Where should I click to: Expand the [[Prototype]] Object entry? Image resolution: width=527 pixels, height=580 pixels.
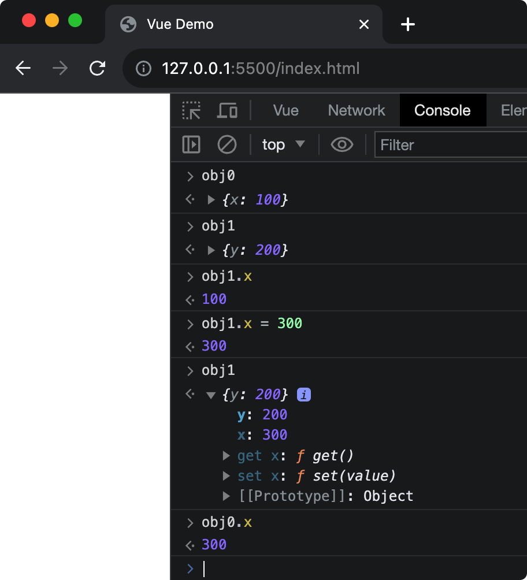pyautogui.click(x=227, y=496)
